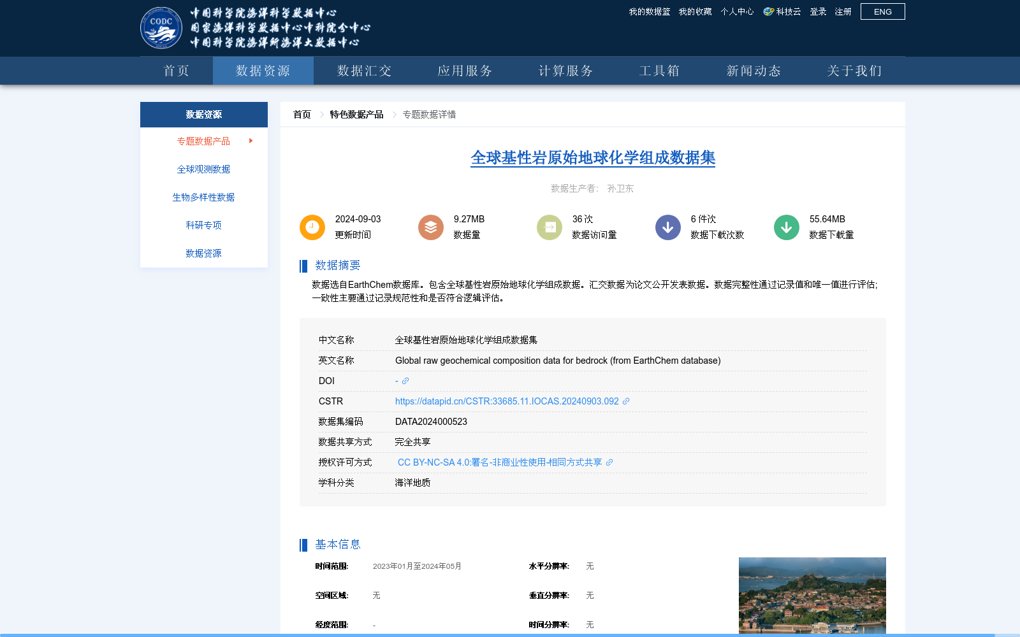Open the 数据汇交 navigation tab
Viewport: 1020px width, 637px height.
(x=364, y=71)
